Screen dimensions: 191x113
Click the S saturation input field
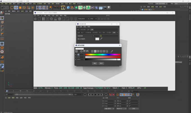(x=81, y=57)
